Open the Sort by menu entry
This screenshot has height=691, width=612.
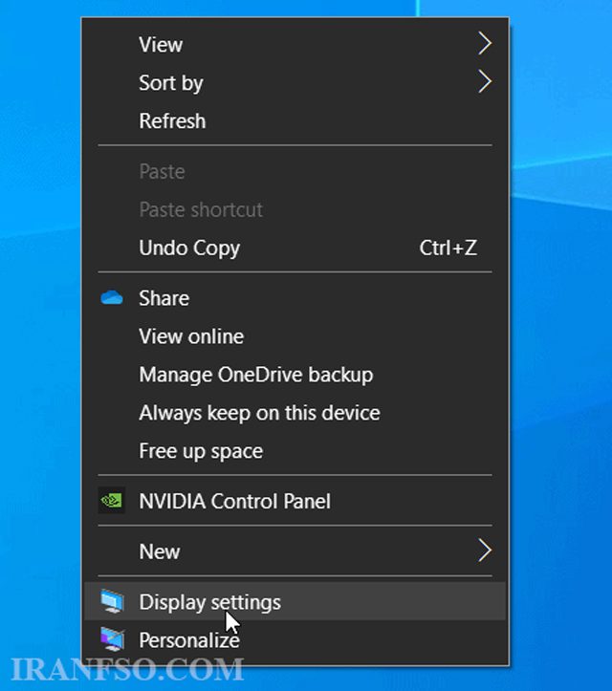click(295, 83)
